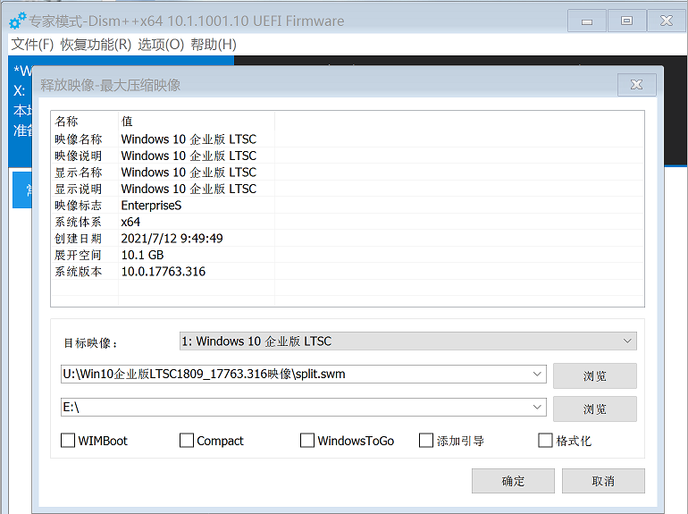This screenshot has width=688, height=514.
Task: Select the 系统版本 label cell
Action: click(78, 272)
